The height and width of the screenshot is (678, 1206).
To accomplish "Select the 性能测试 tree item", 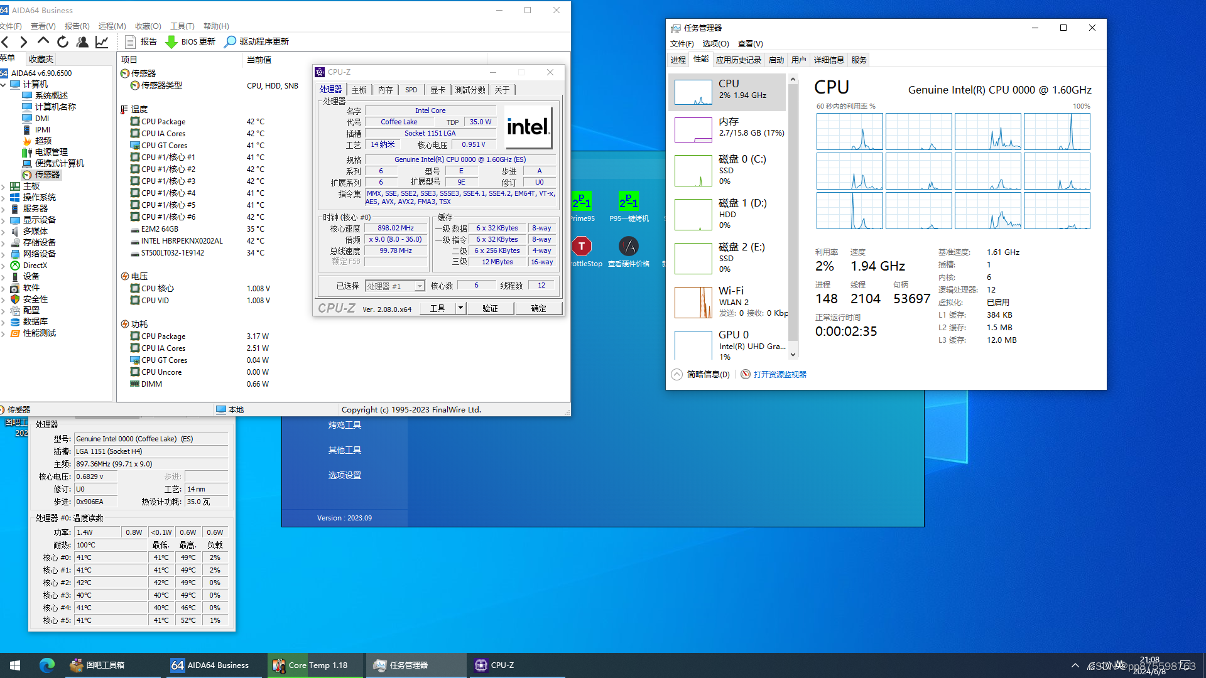I will click(33, 333).
